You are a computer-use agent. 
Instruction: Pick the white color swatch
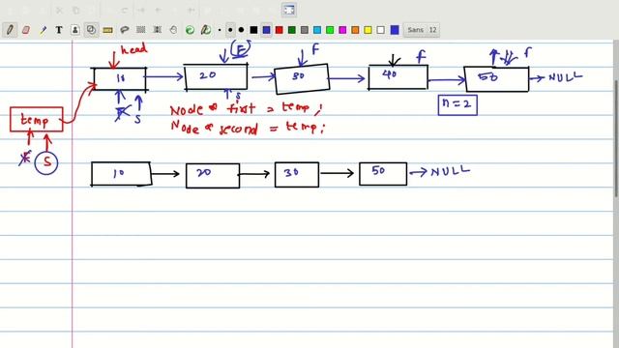(x=380, y=30)
